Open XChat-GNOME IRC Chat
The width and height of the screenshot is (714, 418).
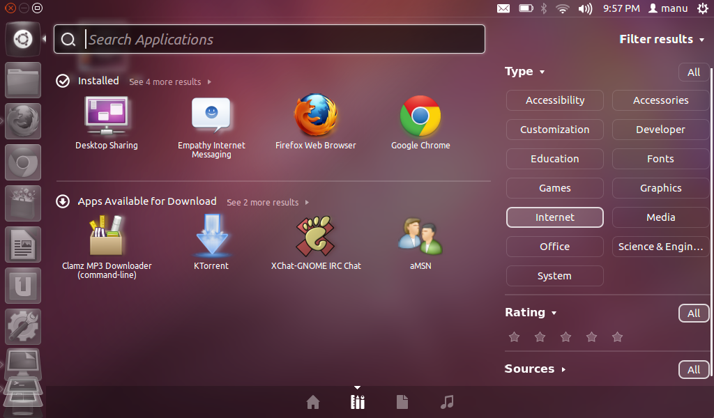(x=315, y=237)
